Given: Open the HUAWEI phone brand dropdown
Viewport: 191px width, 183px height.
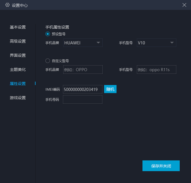Looking at the screenshot, I should (x=83, y=43).
